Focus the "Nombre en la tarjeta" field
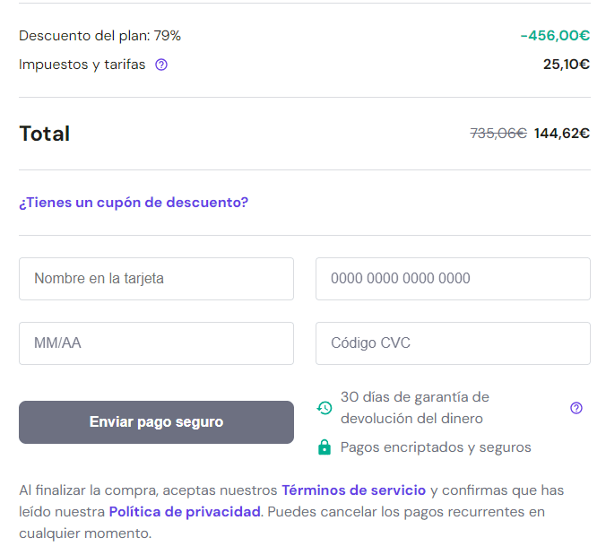Viewport: 606px width, 555px height. (156, 279)
